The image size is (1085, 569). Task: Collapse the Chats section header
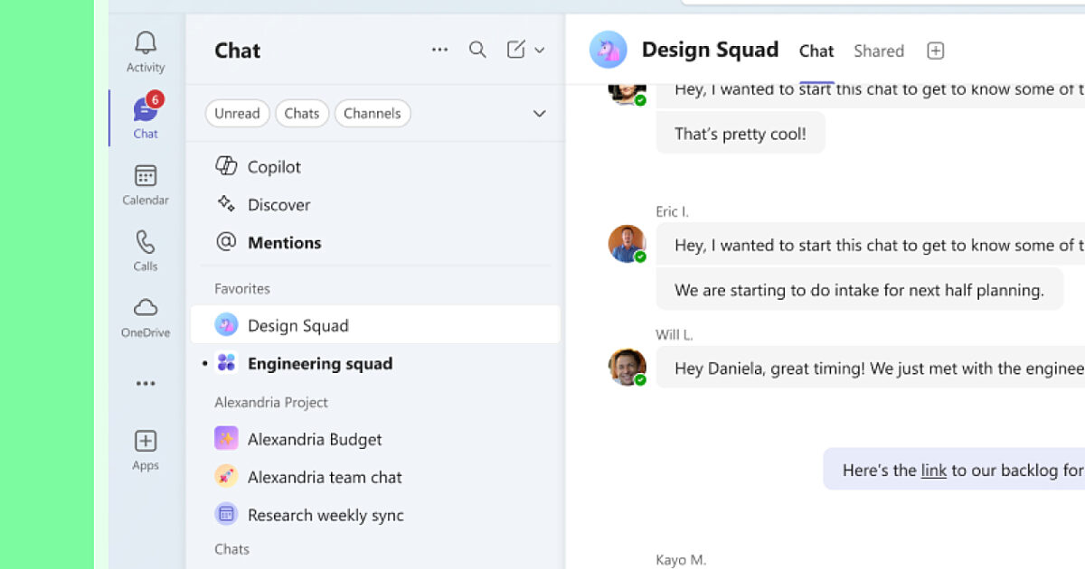pos(231,549)
